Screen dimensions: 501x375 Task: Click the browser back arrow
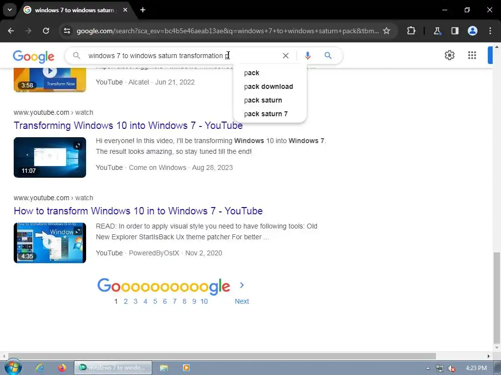(11, 31)
